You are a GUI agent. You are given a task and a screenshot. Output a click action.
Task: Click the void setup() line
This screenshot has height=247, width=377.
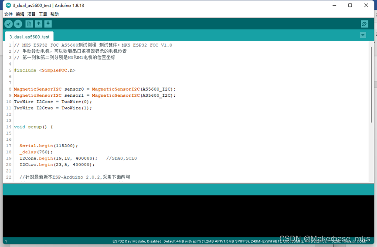pyautogui.click(x=33, y=127)
